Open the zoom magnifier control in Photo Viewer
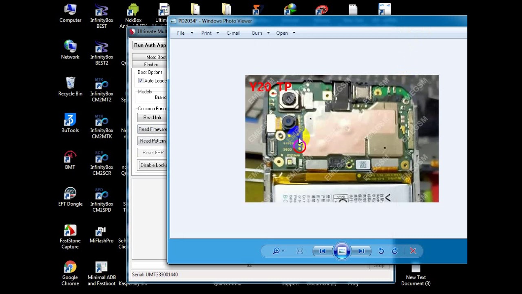The width and height of the screenshot is (522, 294). (279, 251)
